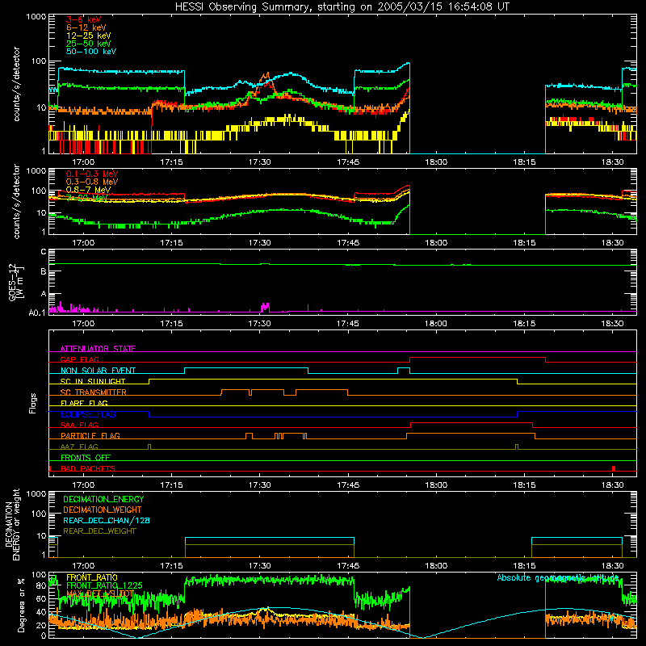Click the 18:00 tick label under the decimation panel
This screenshot has width=646, height=646.
pos(436,566)
